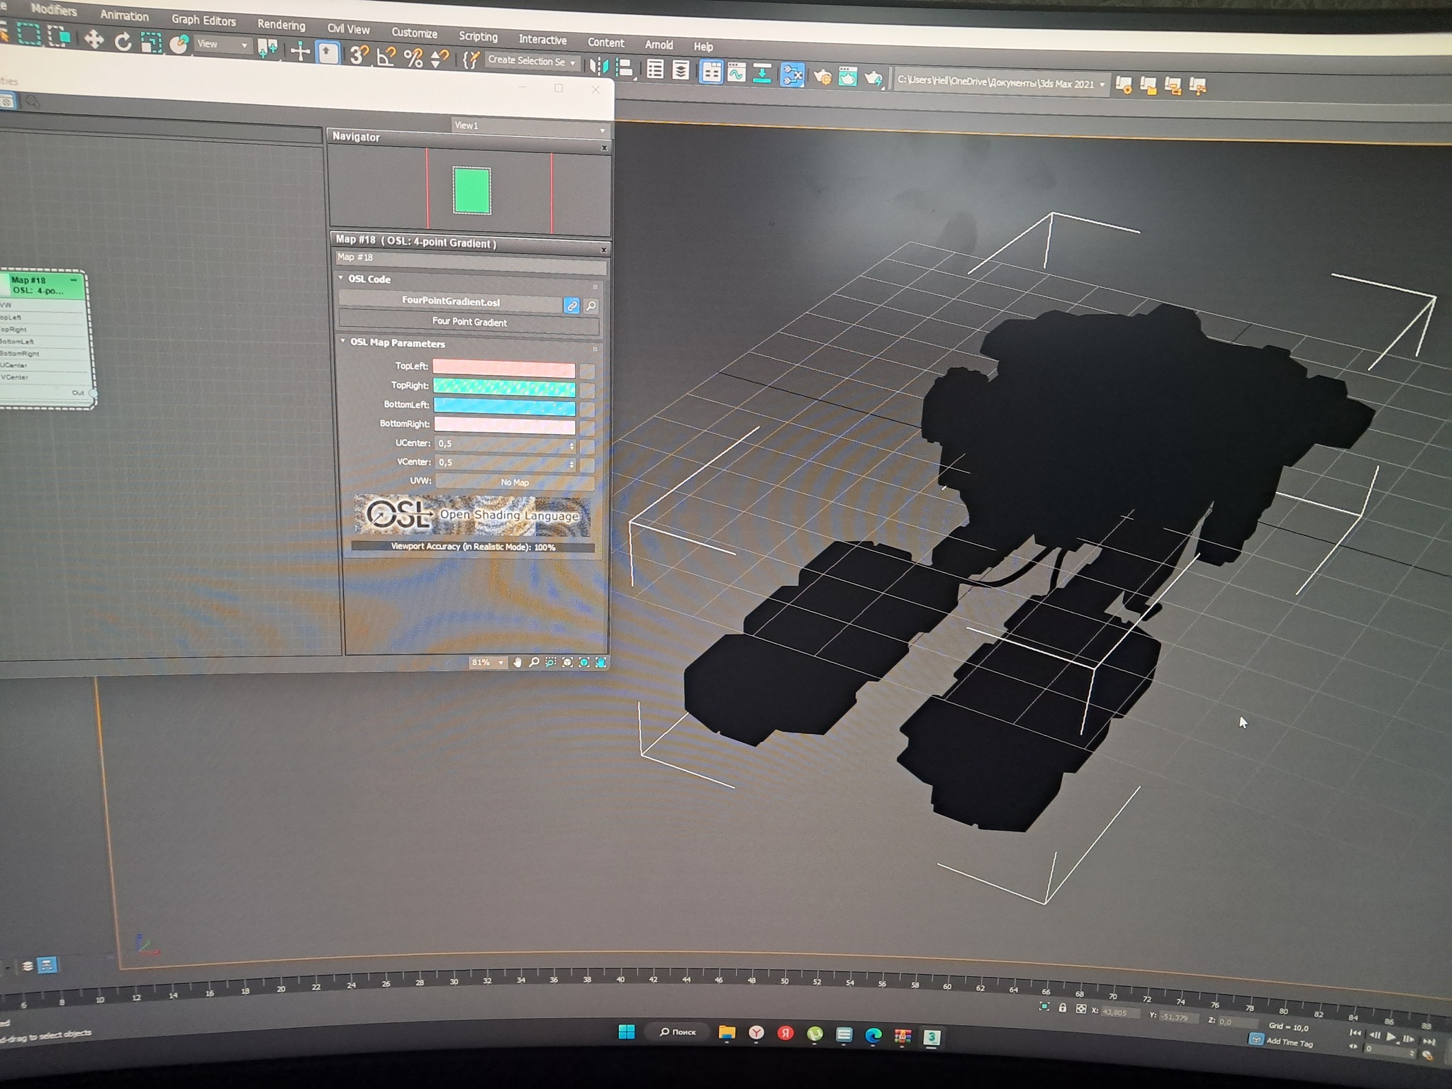Open the Rendering menu
This screenshot has width=1452, height=1089.
click(x=281, y=25)
